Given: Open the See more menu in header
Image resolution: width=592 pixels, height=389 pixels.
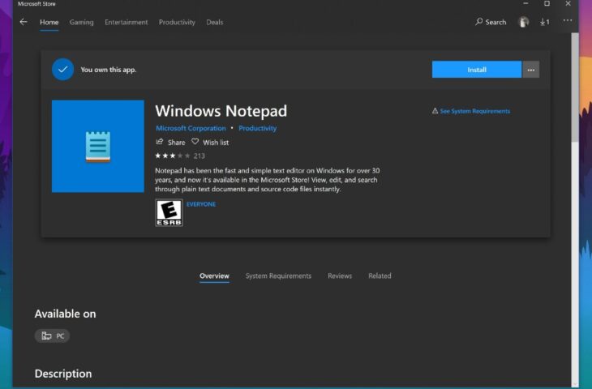Looking at the screenshot, I should click(568, 21).
